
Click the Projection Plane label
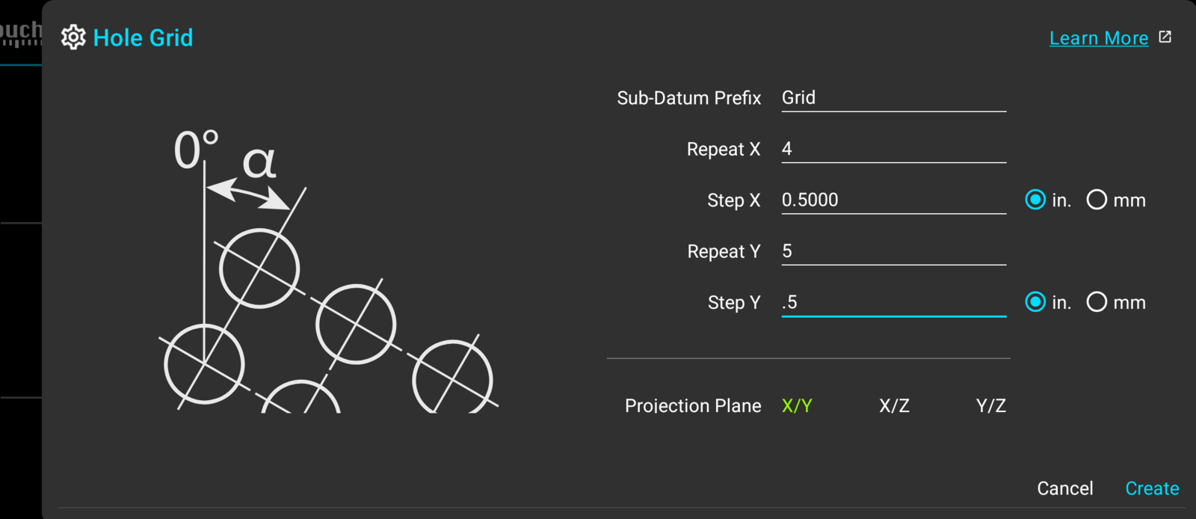(693, 405)
